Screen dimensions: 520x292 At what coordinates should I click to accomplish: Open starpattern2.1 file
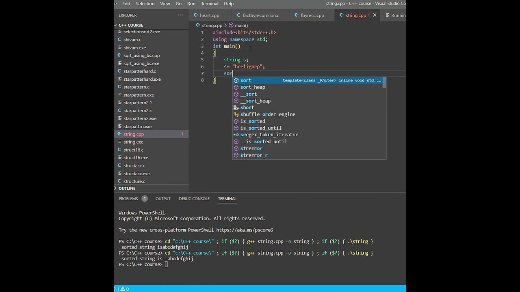[x=138, y=103]
